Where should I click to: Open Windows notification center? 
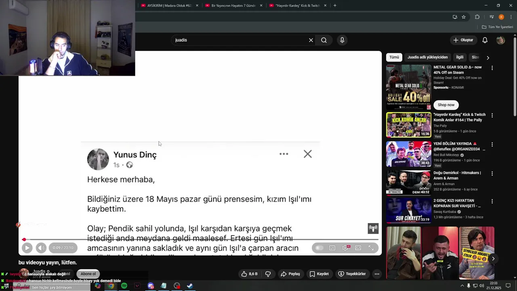[x=508, y=286]
